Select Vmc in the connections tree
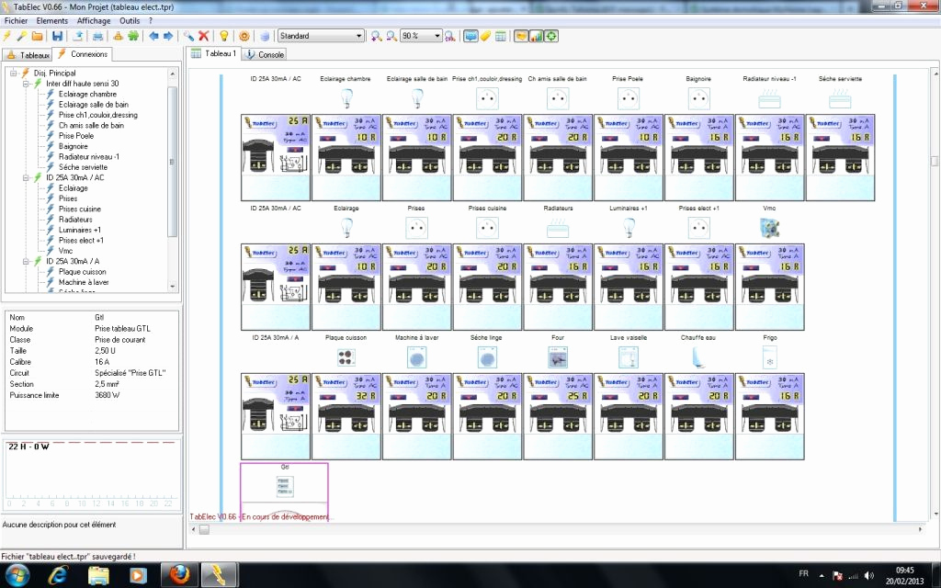The image size is (941, 588). [x=65, y=251]
